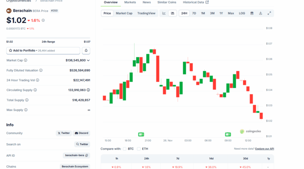Show Fully Diluted Valuation info tooltip
304x169 pixels.
tap(41, 70)
